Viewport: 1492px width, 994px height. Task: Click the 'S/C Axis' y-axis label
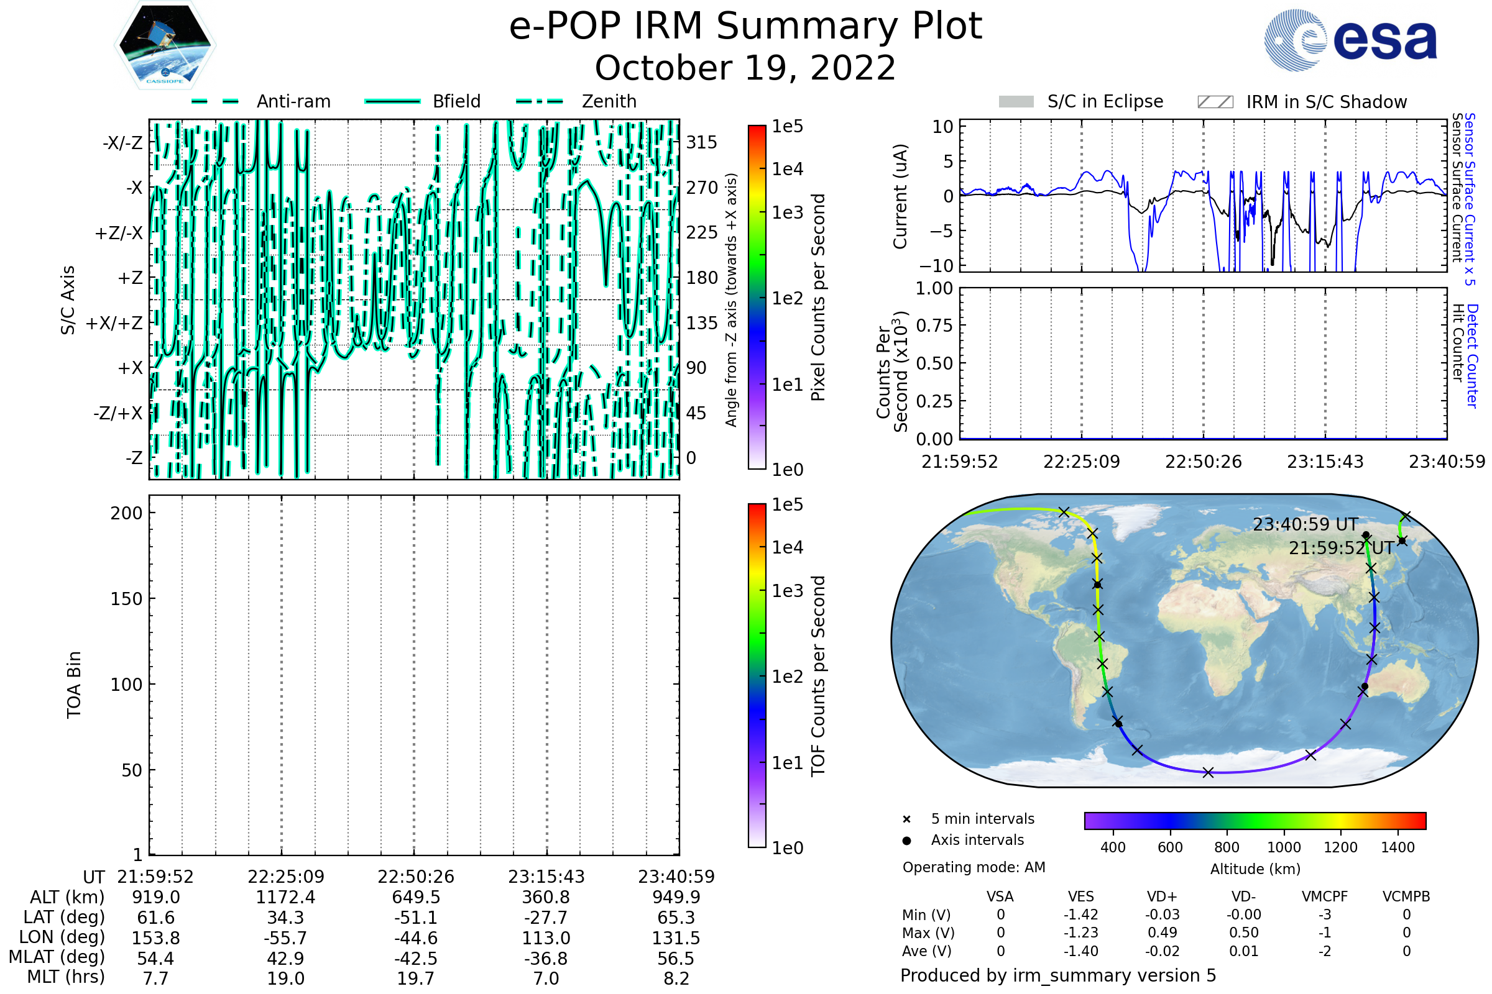click(x=68, y=300)
